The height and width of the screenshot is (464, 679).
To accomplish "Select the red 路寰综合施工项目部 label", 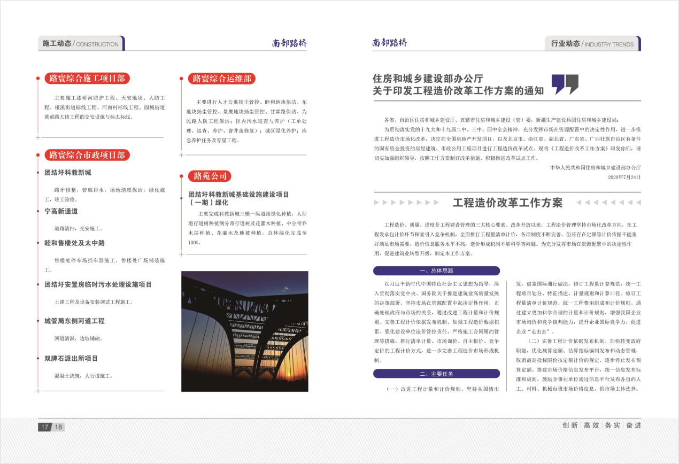I will pos(87,79).
